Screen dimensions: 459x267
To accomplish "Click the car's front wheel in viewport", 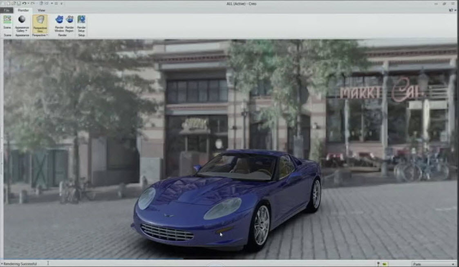I will coord(260,225).
